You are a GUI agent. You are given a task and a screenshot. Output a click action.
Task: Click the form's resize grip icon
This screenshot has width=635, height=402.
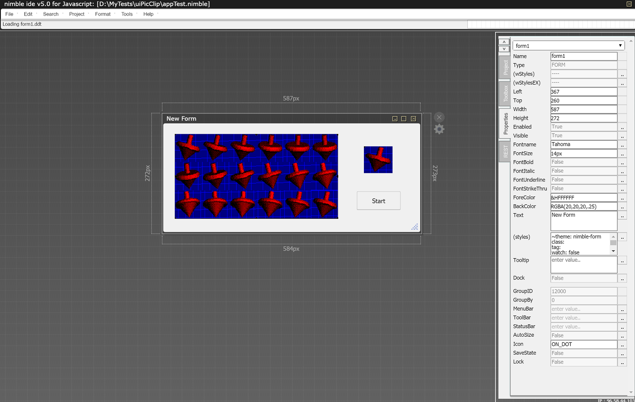pos(415,227)
